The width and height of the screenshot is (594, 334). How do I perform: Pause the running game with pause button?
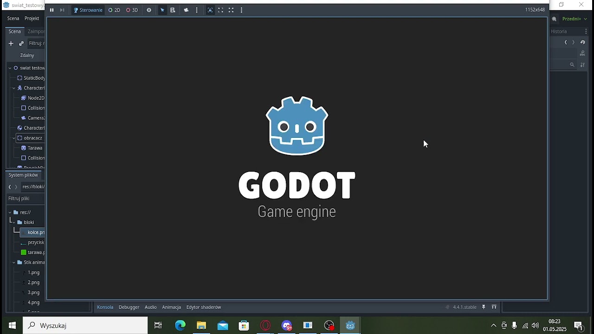click(52, 10)
